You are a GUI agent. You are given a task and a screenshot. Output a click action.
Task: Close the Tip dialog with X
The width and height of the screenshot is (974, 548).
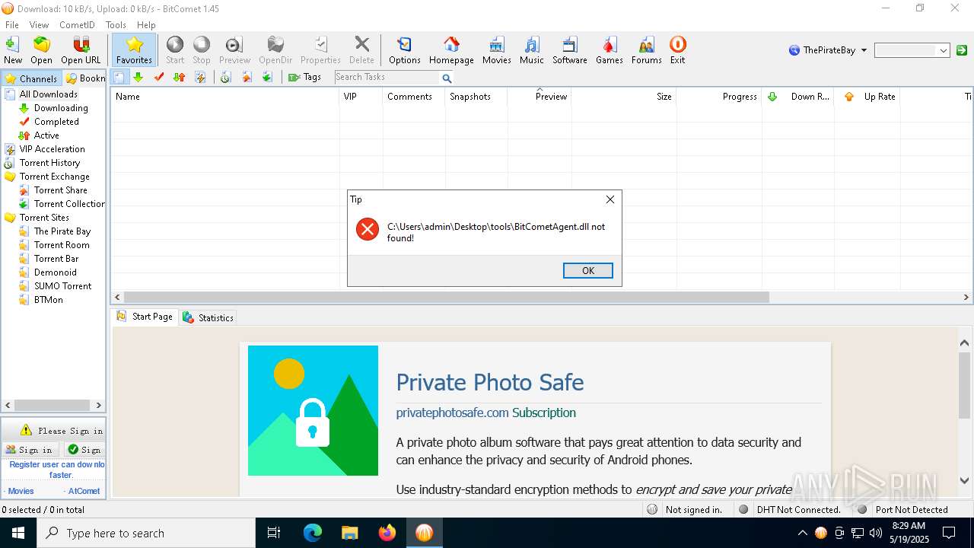(x=610, y=199)
